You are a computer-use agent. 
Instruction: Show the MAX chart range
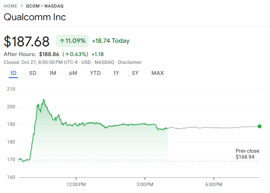coord(158,73)
